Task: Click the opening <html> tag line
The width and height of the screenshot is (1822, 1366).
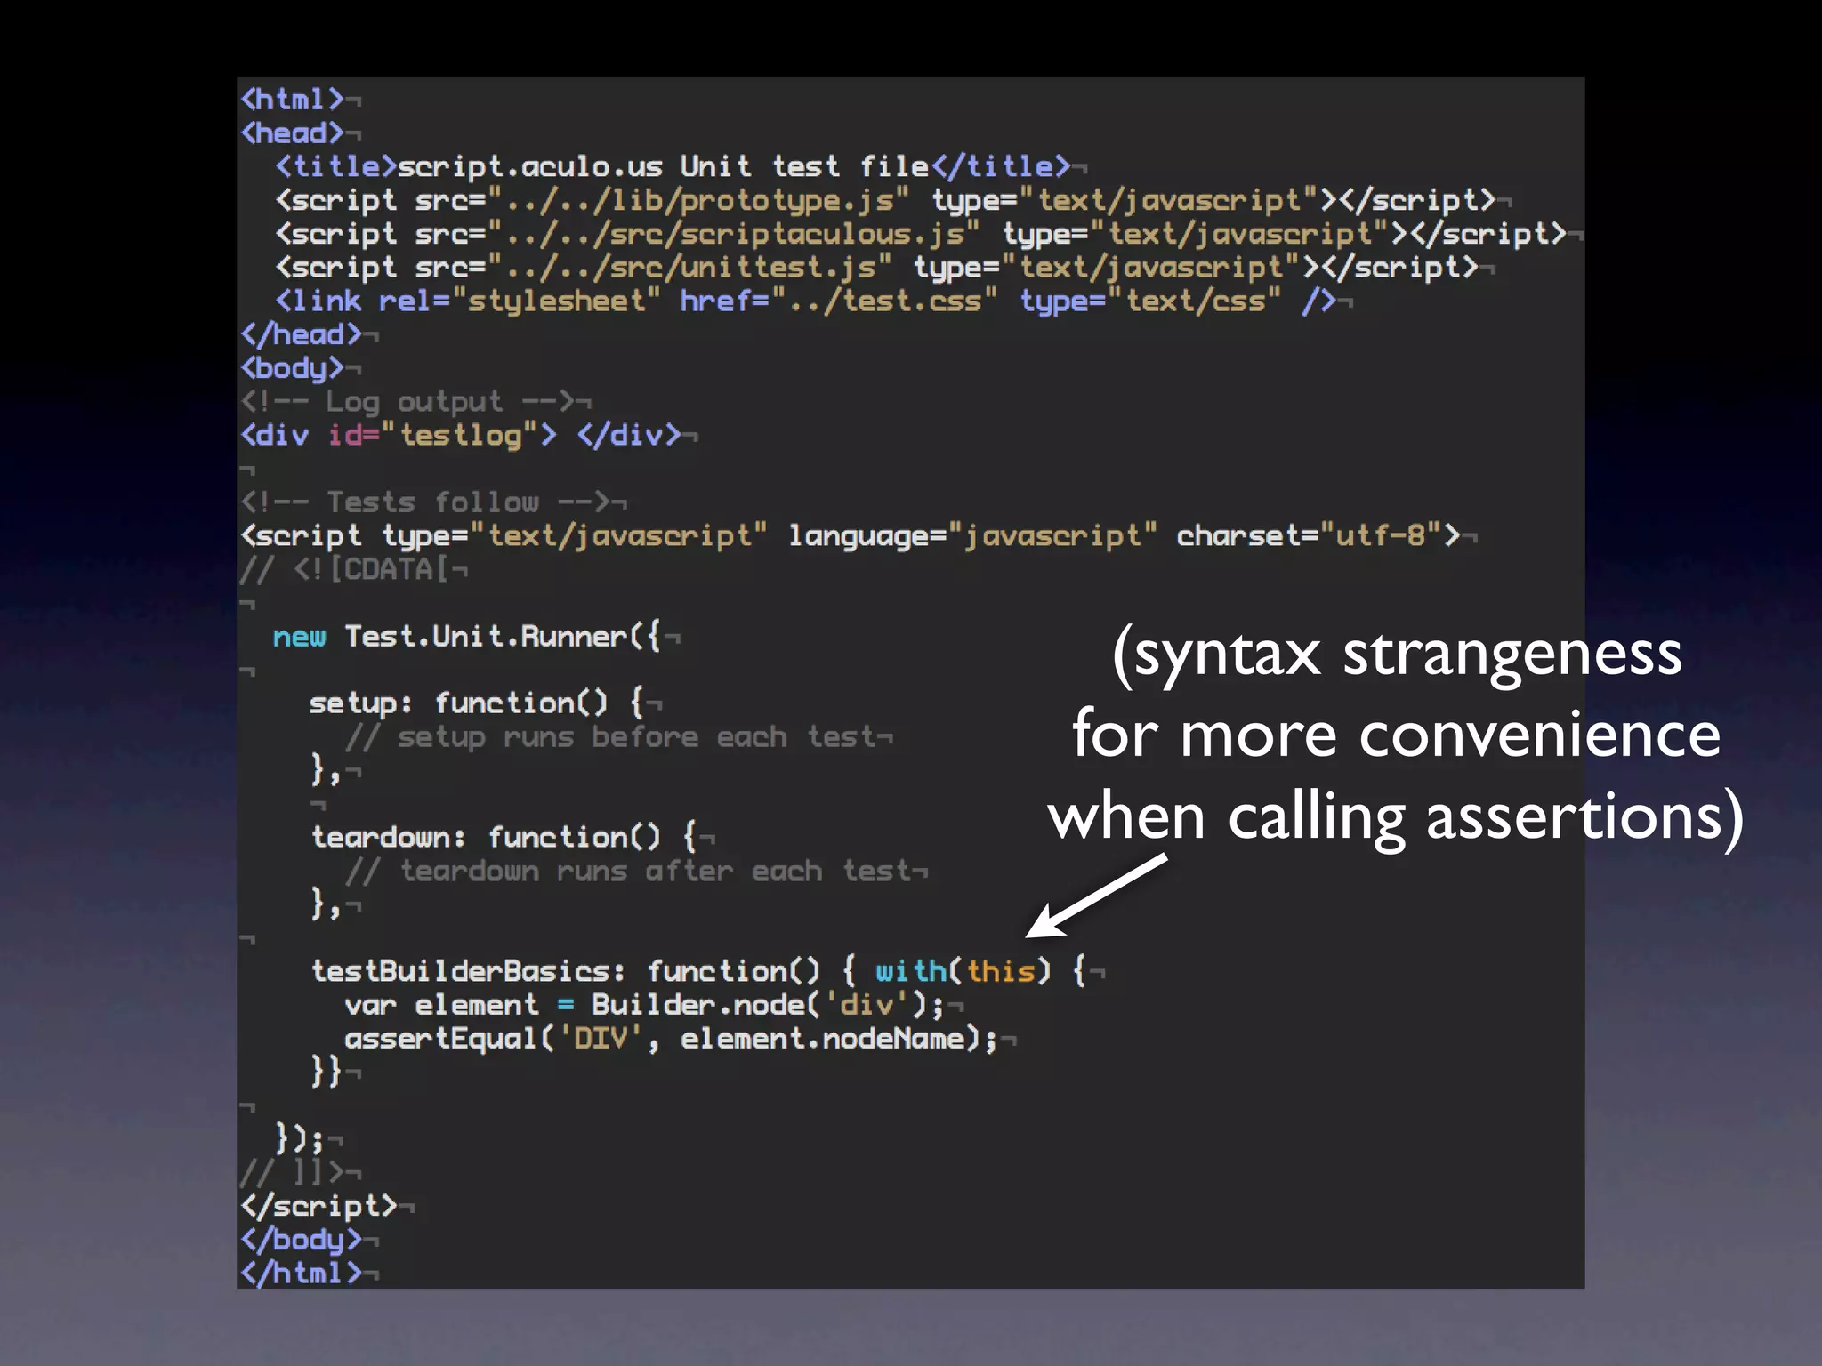Action: 292,99
